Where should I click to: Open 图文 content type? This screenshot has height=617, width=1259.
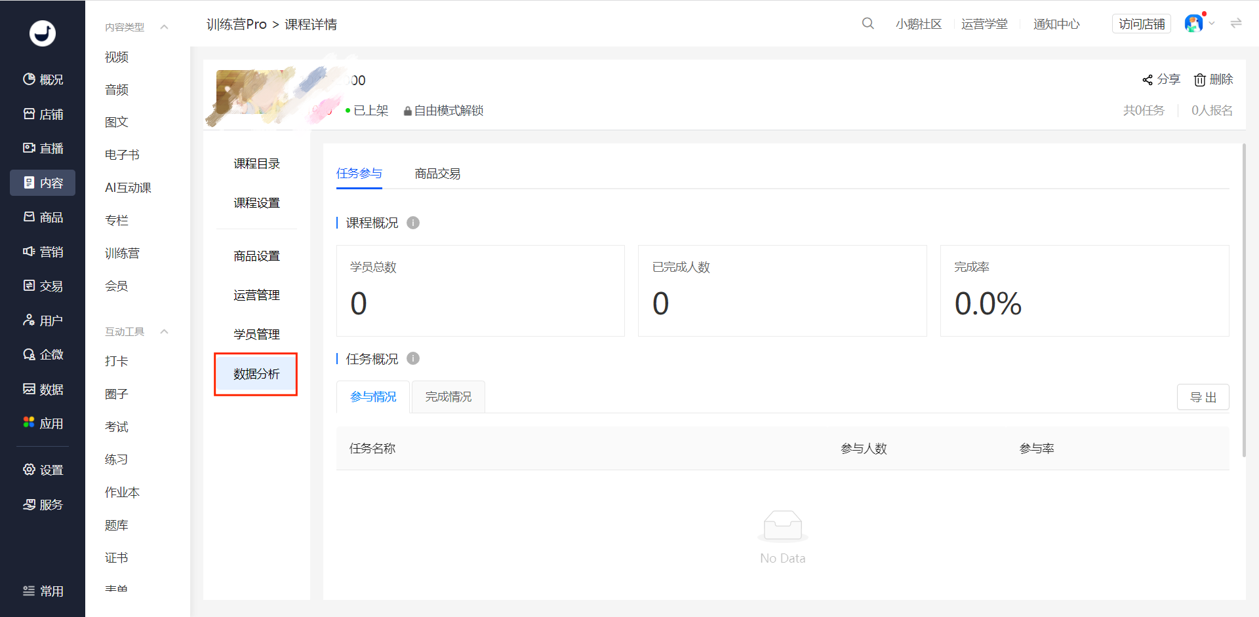(117, 122)
